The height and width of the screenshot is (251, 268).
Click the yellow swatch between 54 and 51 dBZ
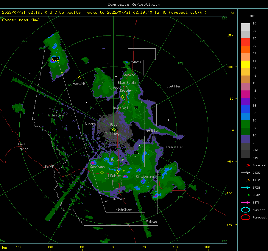coord(245,64)
